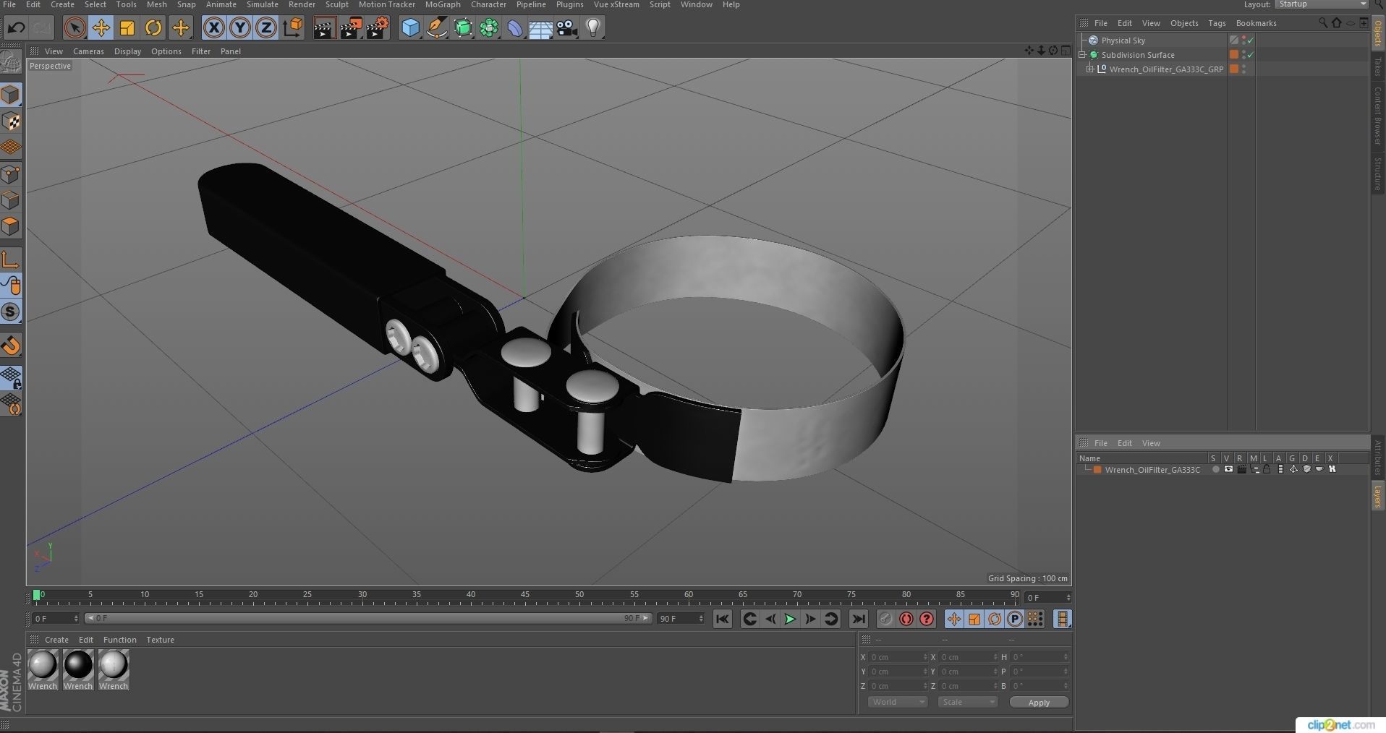Click Wrench_OilFilter_GA333C layer color swatch

(1097, 470)
